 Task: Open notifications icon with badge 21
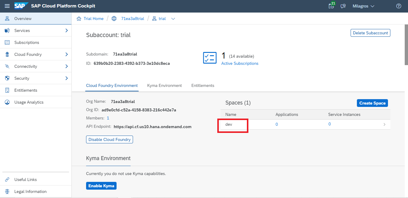(331, 6)
